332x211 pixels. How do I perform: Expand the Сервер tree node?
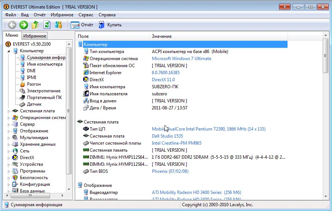point(9,124)
